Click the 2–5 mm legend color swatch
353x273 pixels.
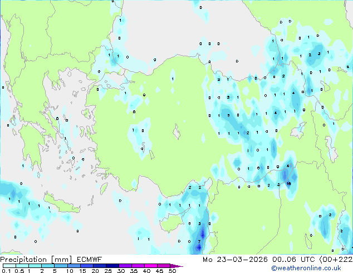coord(48,266)
